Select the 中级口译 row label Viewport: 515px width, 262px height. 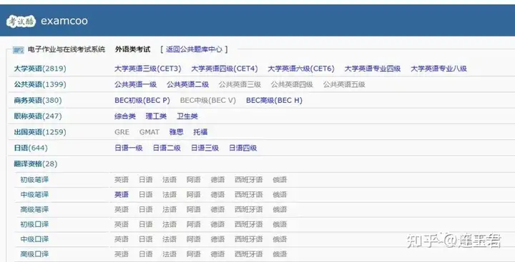point(34,239)
